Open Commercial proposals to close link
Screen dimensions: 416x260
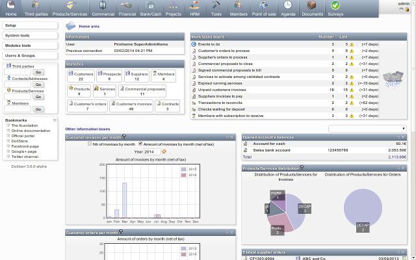click(226, 64)
